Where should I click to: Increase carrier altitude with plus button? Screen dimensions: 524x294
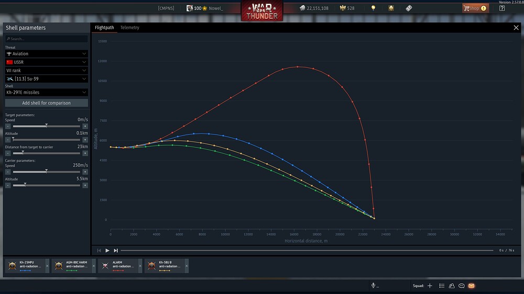point(85,186)
